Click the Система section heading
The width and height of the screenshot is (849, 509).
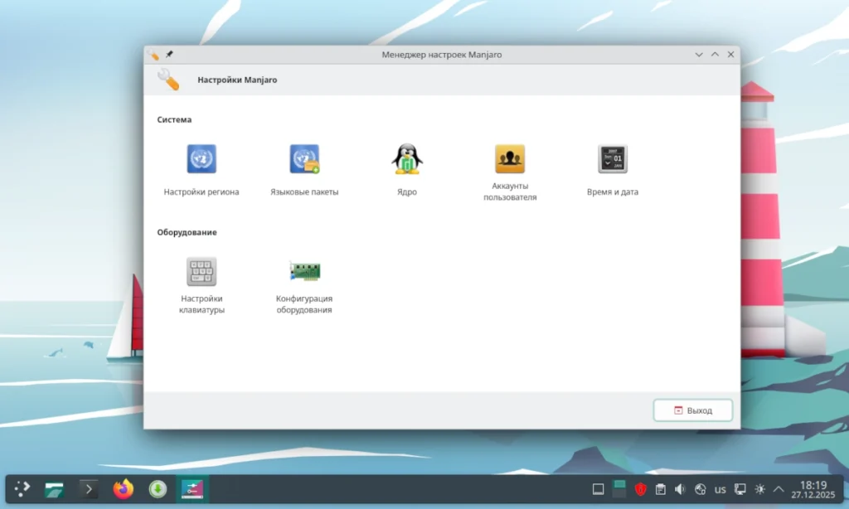click(174, 119)
